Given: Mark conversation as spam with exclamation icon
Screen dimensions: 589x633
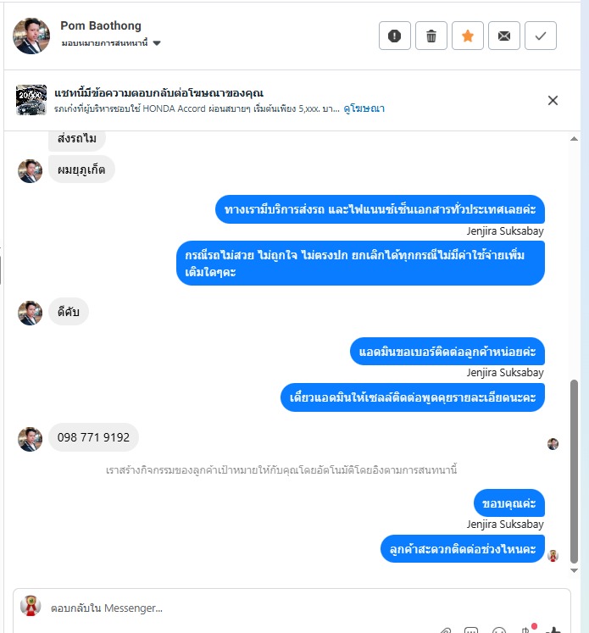Looking at the screenshot, I should click(x=394, y=36).
